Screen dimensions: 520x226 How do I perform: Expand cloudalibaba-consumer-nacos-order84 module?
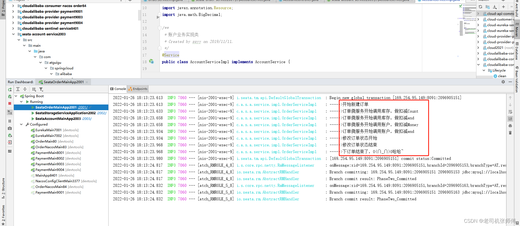point(13,6)
